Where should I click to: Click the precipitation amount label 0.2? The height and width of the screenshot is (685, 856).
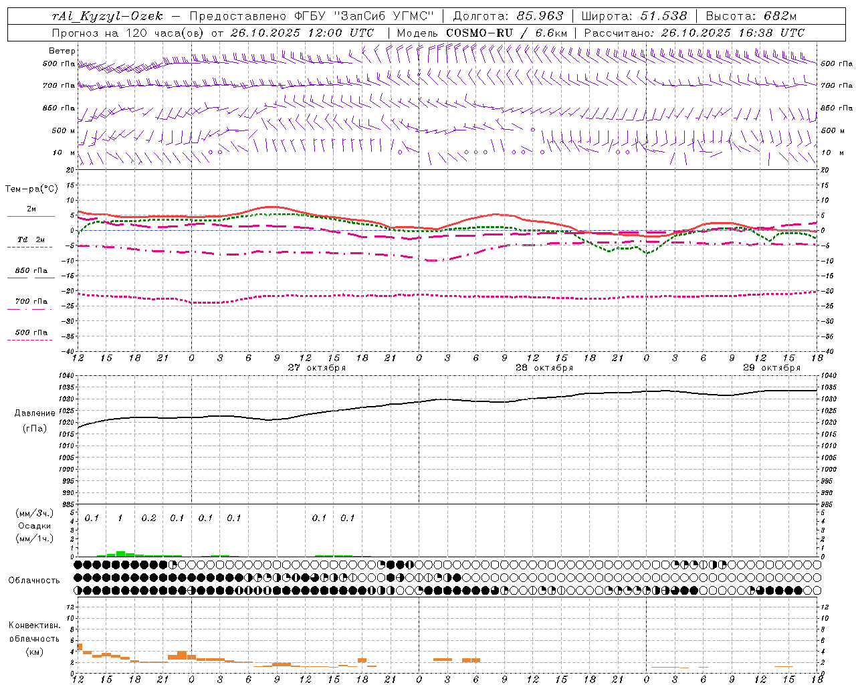pyautogui.click(x=148, y=518)
